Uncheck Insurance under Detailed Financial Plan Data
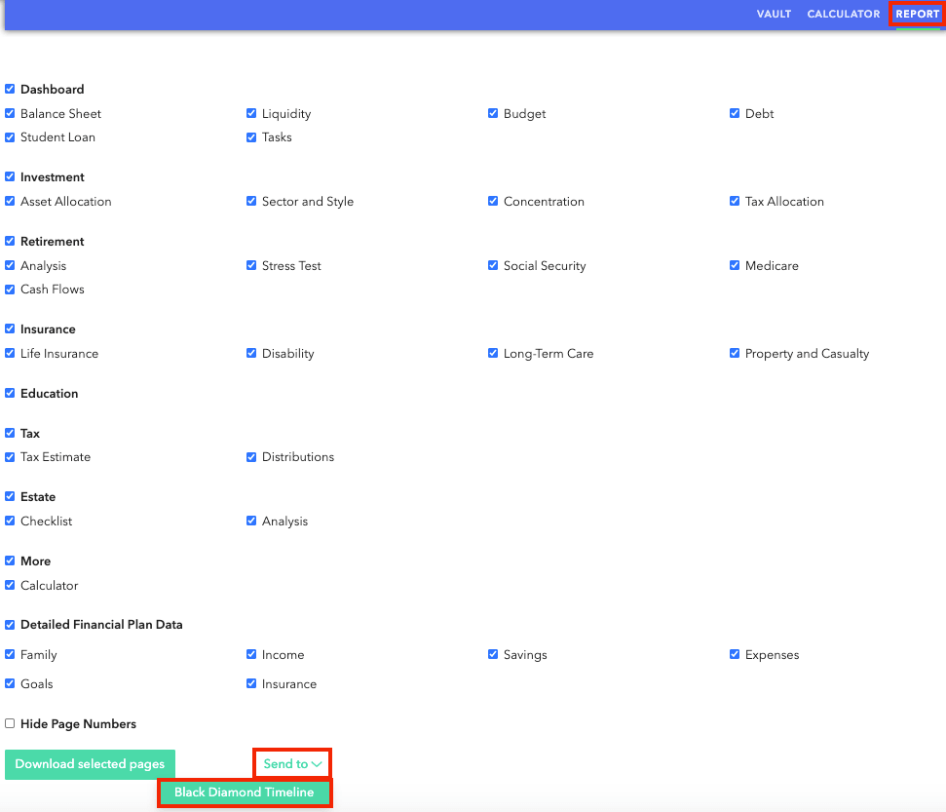This screenshot has height=812, width=946. coord(251,683)
